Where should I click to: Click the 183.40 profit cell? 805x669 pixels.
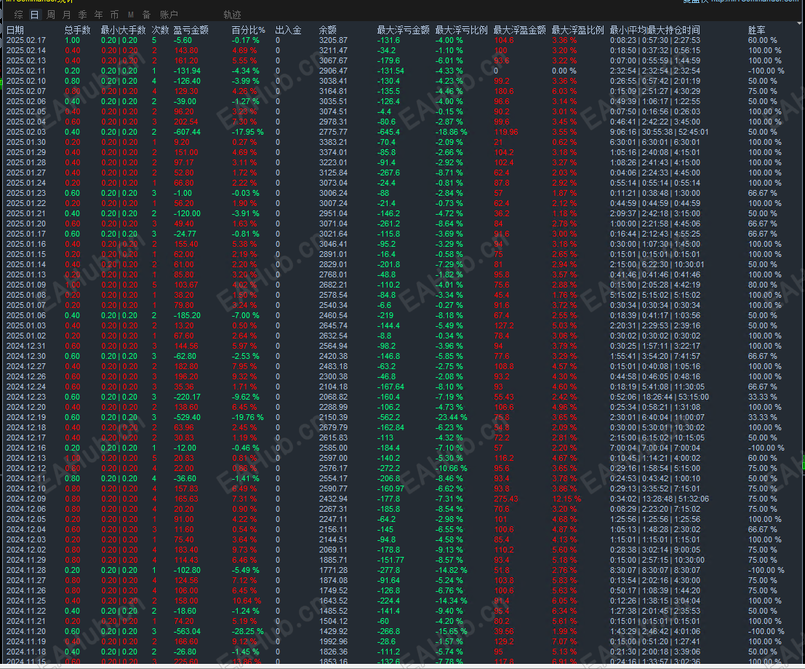(x=185, y=550)
